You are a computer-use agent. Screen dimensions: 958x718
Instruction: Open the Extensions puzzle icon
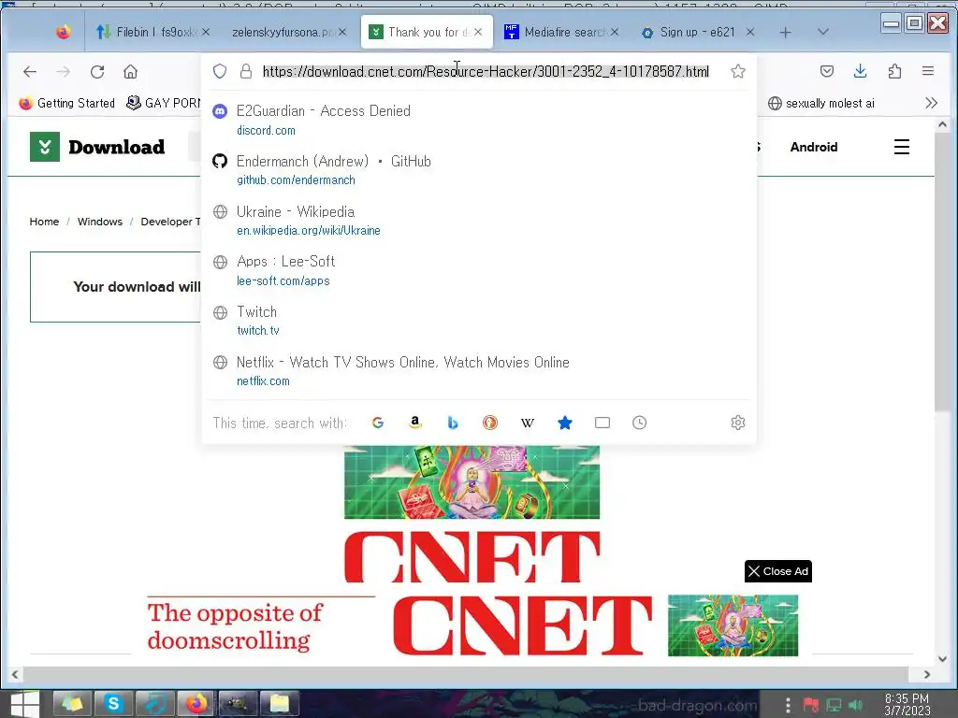click(x=894, y=71)
